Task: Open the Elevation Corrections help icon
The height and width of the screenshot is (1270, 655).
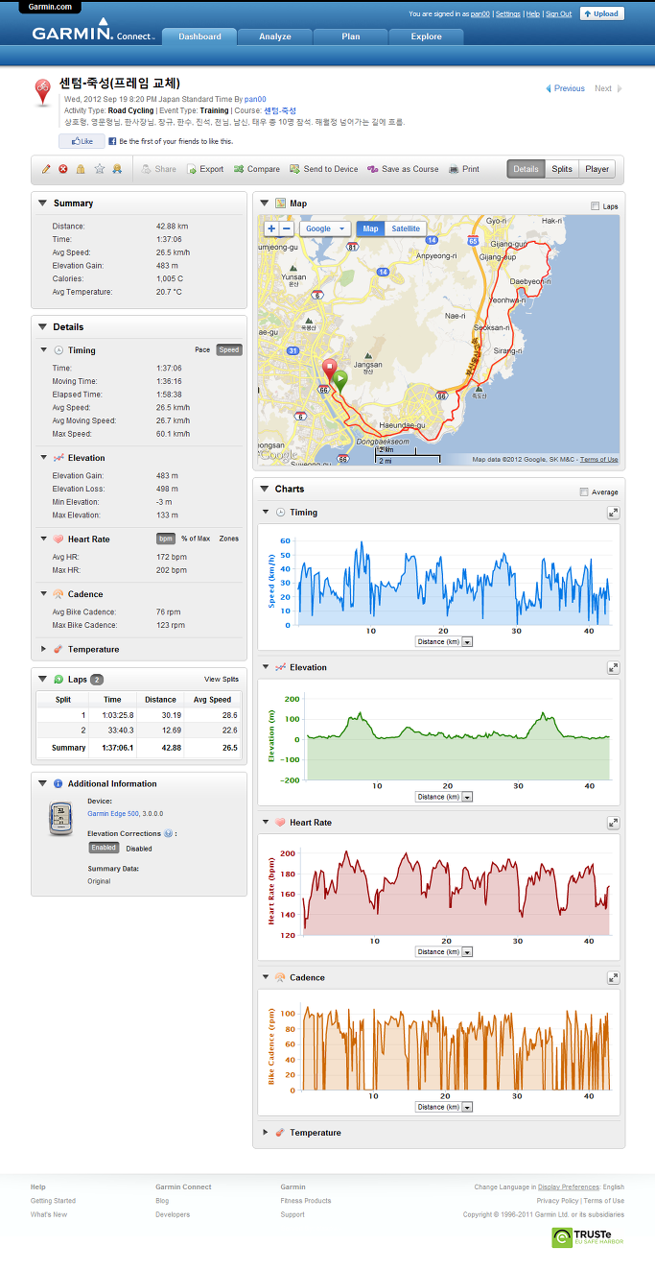Action: 169,833
